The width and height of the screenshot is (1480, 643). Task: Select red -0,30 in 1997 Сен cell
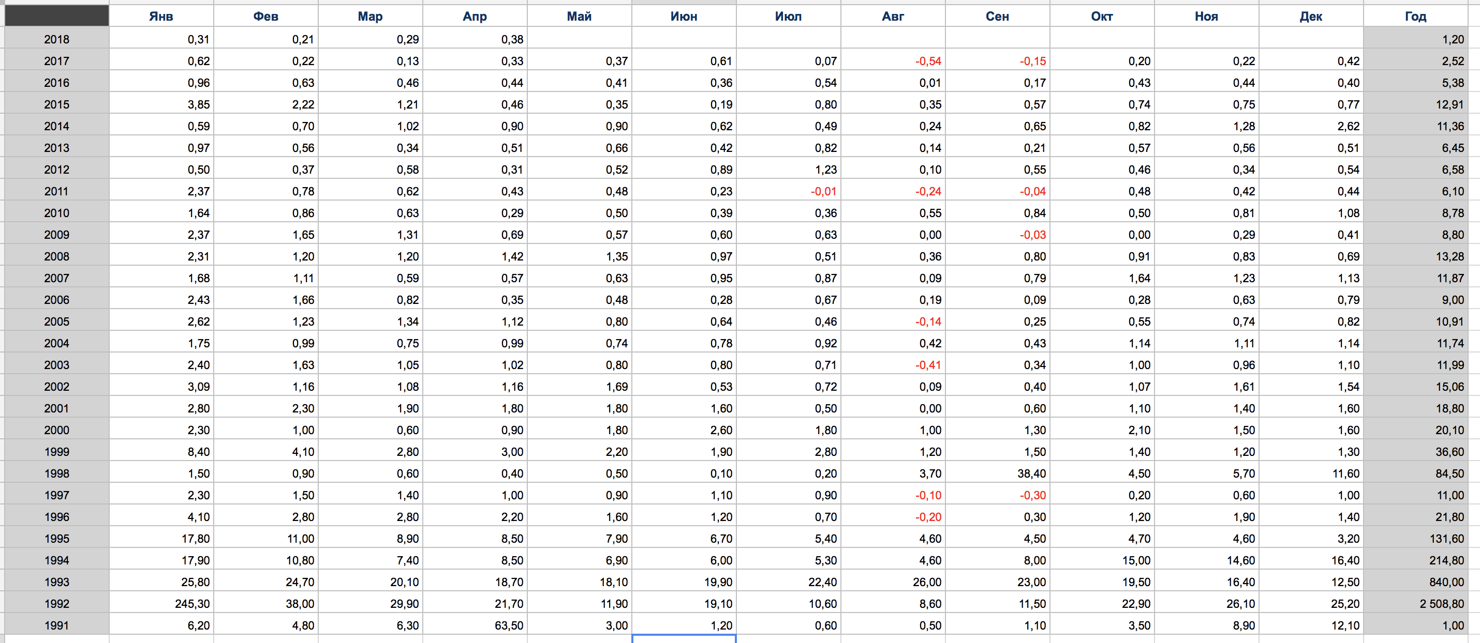998,495
